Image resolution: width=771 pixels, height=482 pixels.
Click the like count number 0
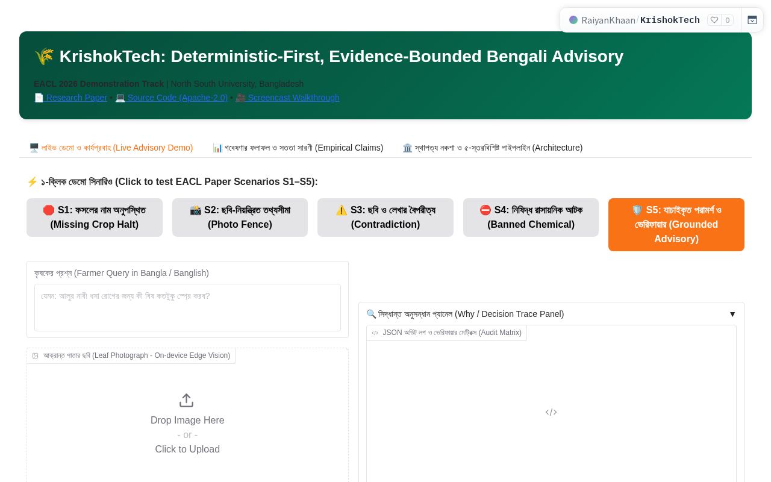click(x=728, y=20)
